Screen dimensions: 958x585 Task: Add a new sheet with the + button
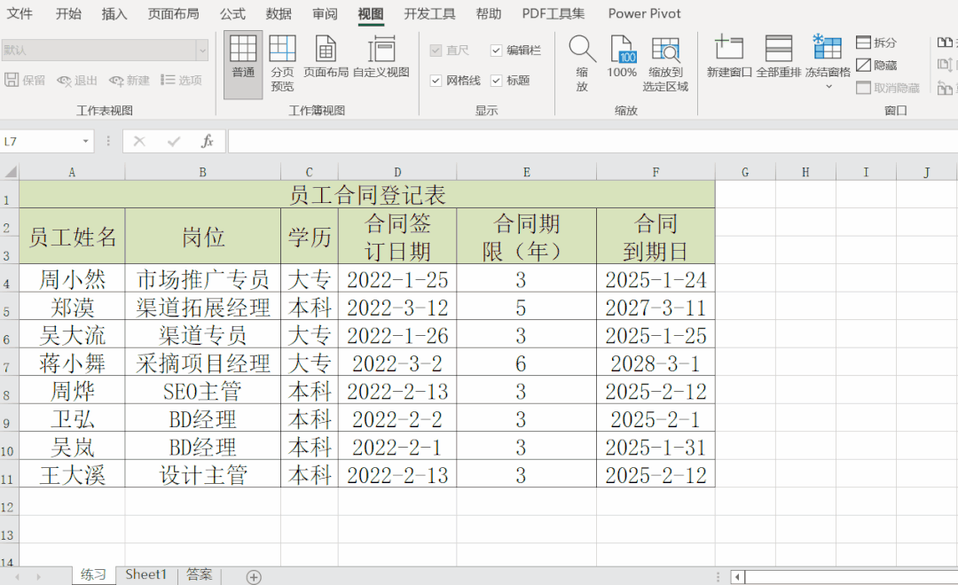pyautogui.click(x=254, y=574)
